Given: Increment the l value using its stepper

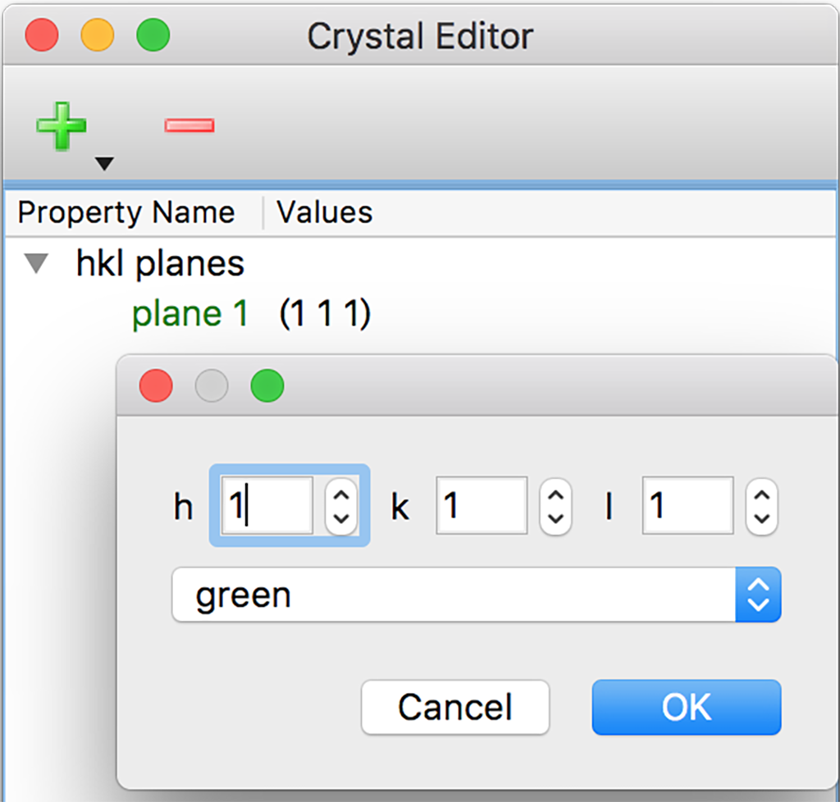Looking at the screenshot, I should 761,494.
